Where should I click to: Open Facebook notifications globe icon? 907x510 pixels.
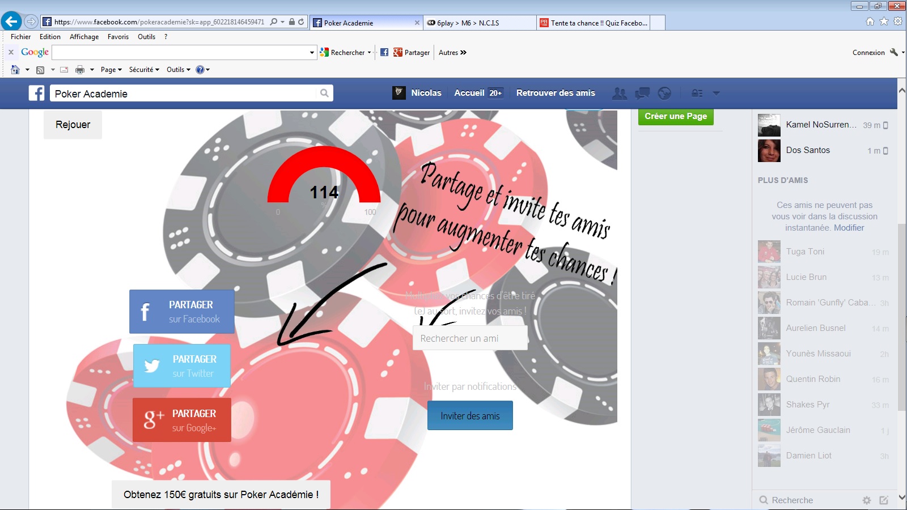[664, 93]
